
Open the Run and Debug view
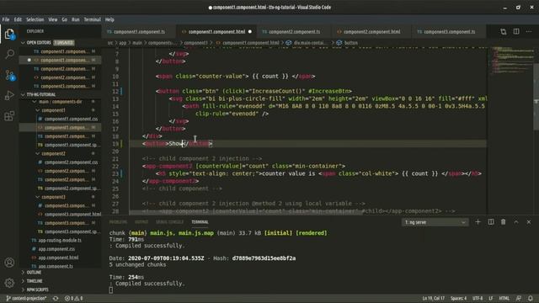[9, 95]
